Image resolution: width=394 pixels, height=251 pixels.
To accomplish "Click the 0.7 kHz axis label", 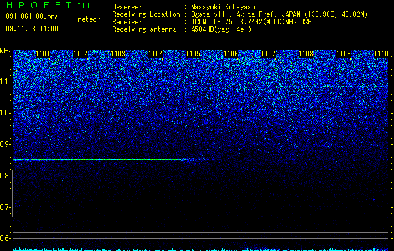I will pyautogui.click(x=5, y=207).
